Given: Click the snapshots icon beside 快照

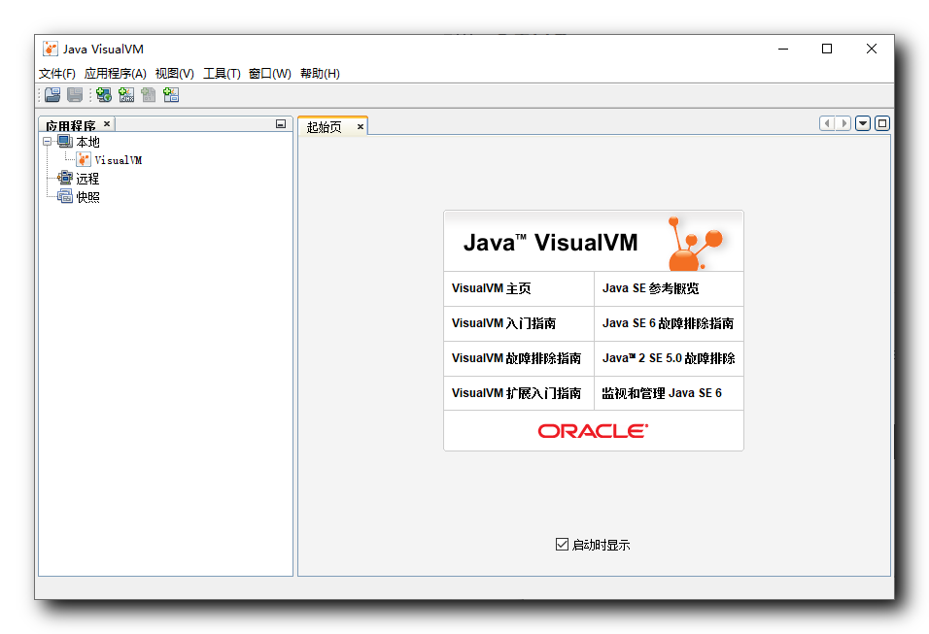Looking at the screenshot, I should [64, 196].
